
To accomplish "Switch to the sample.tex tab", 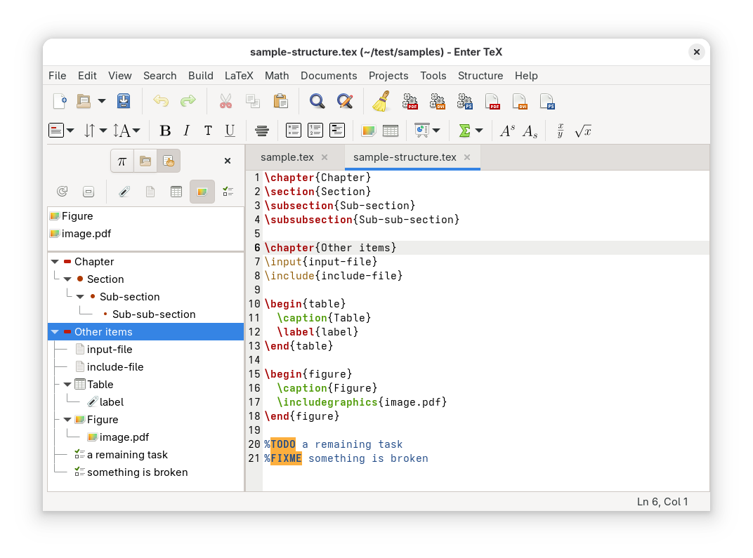I will [x=287, y=157].
